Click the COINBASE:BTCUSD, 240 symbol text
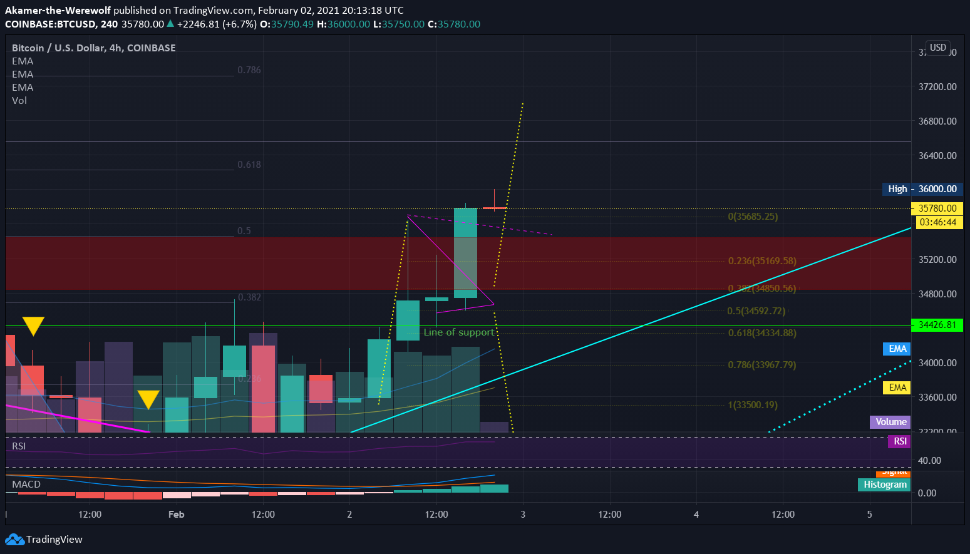The width and height of the screenshot is (970, 554). (x=62, y=24)
